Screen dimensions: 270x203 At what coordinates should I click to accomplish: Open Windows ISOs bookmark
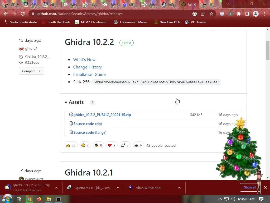pos(167,22)
